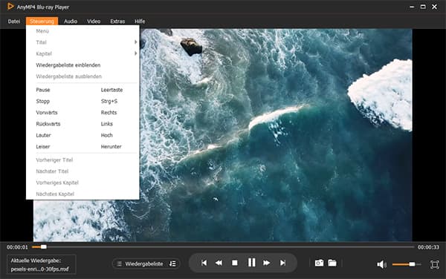Pause the video using the pause button
The height and width of the screenshot is (279, 446).
(251, 263)
